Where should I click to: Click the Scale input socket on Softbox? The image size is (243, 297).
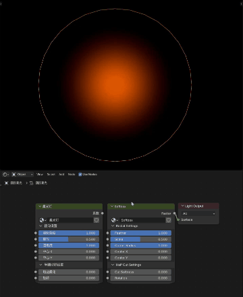[107, 239]
